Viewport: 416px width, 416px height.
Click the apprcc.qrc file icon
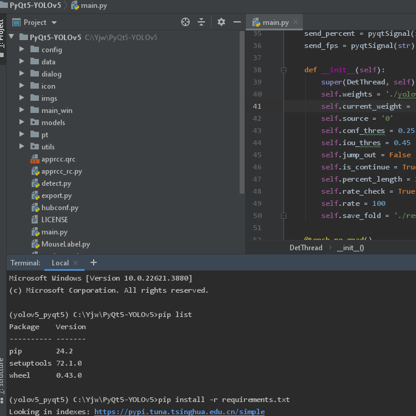35,159
